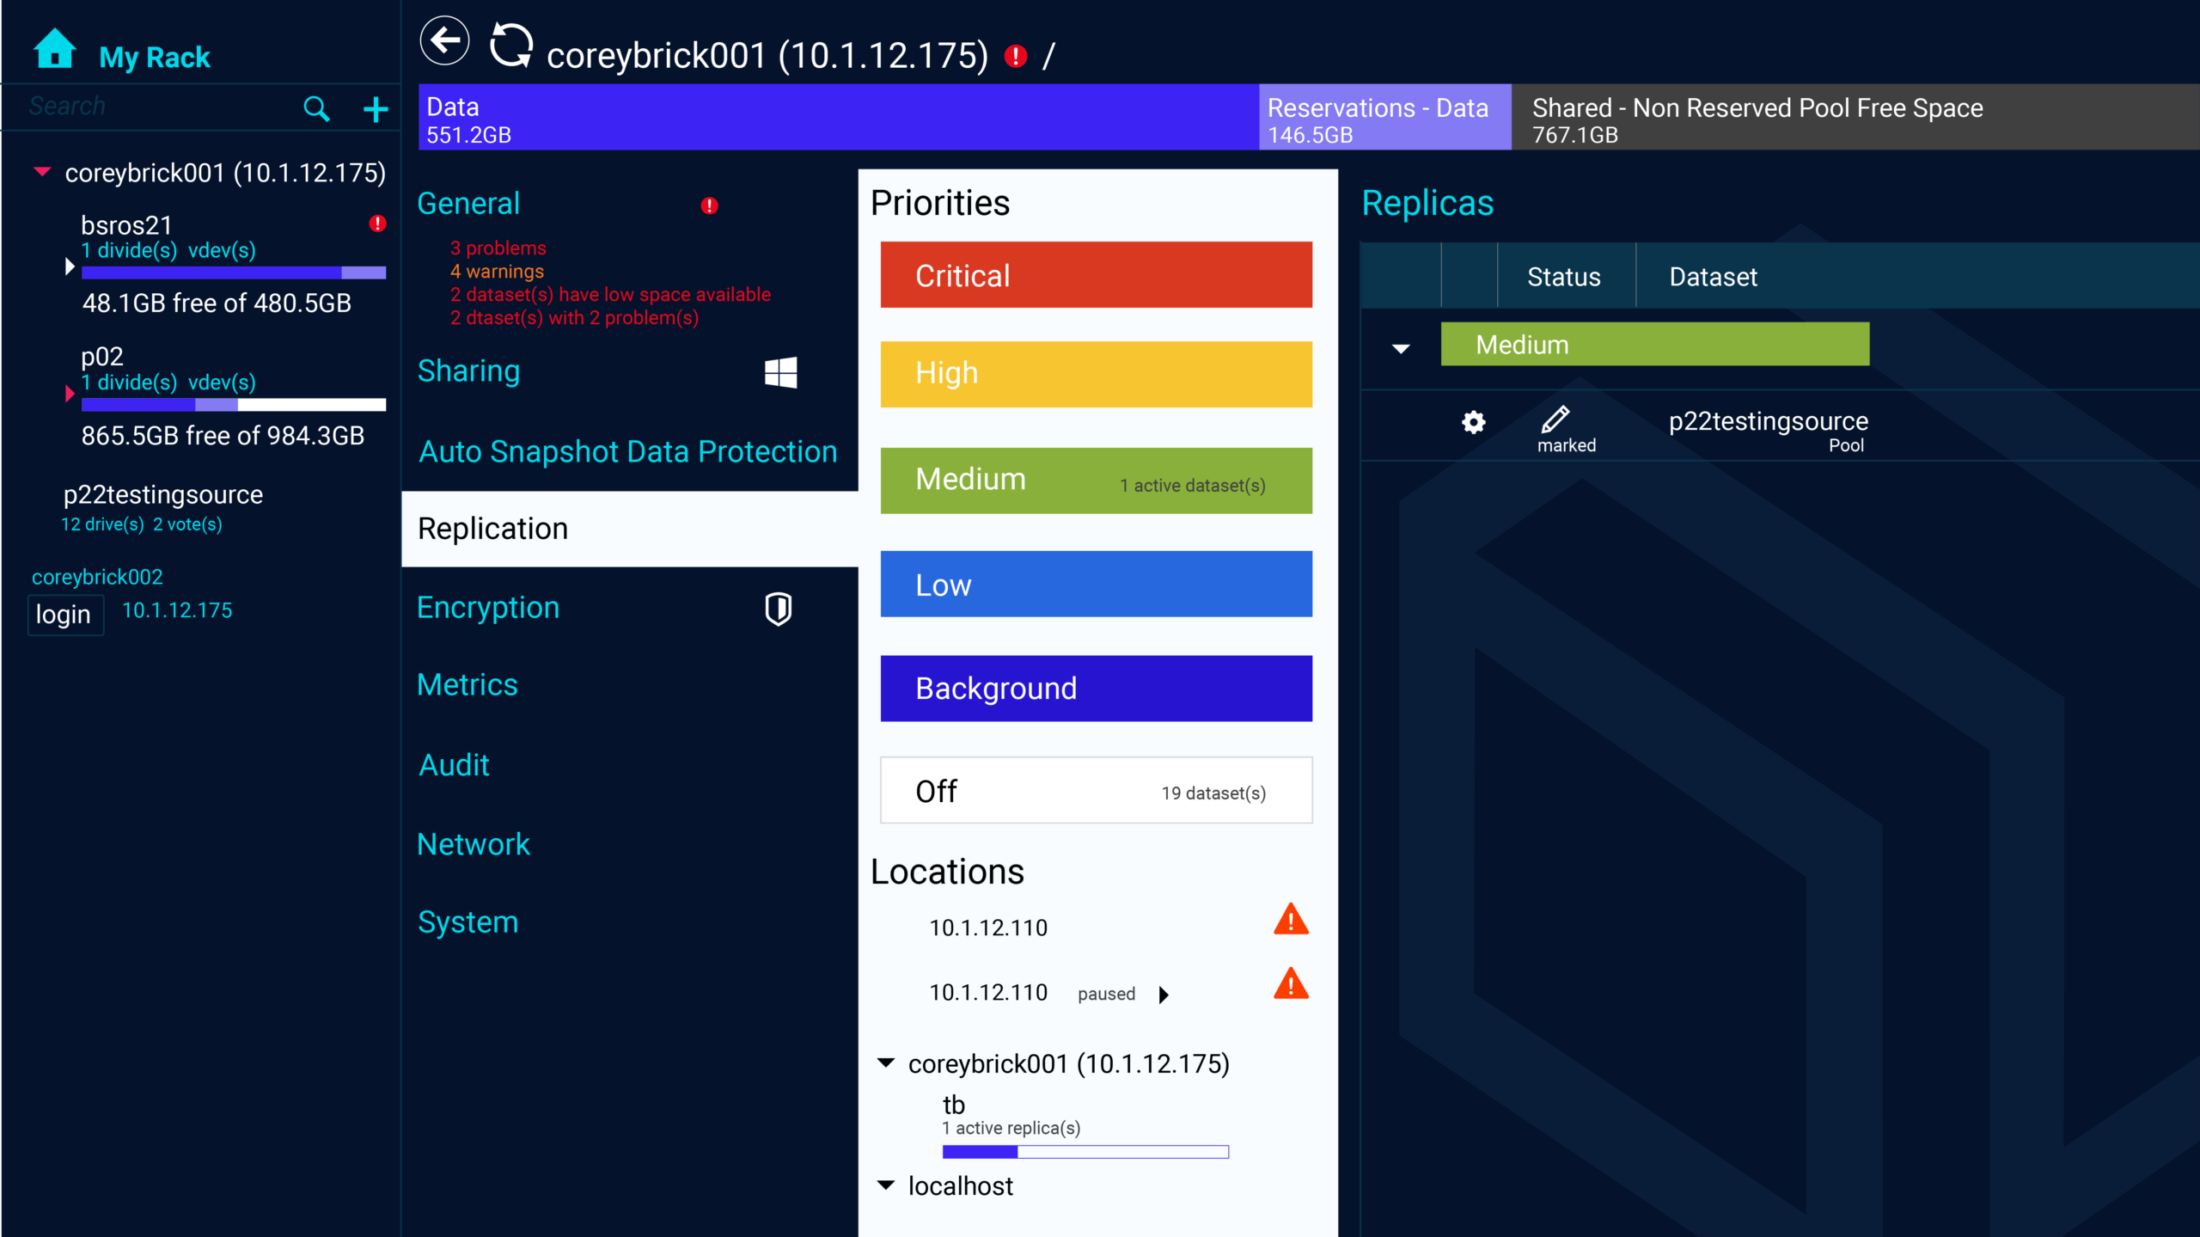The width and height of the screenshot is (2200, 1237).
Task: Select the Critical priority swatch
Action: pos(1096,275)
